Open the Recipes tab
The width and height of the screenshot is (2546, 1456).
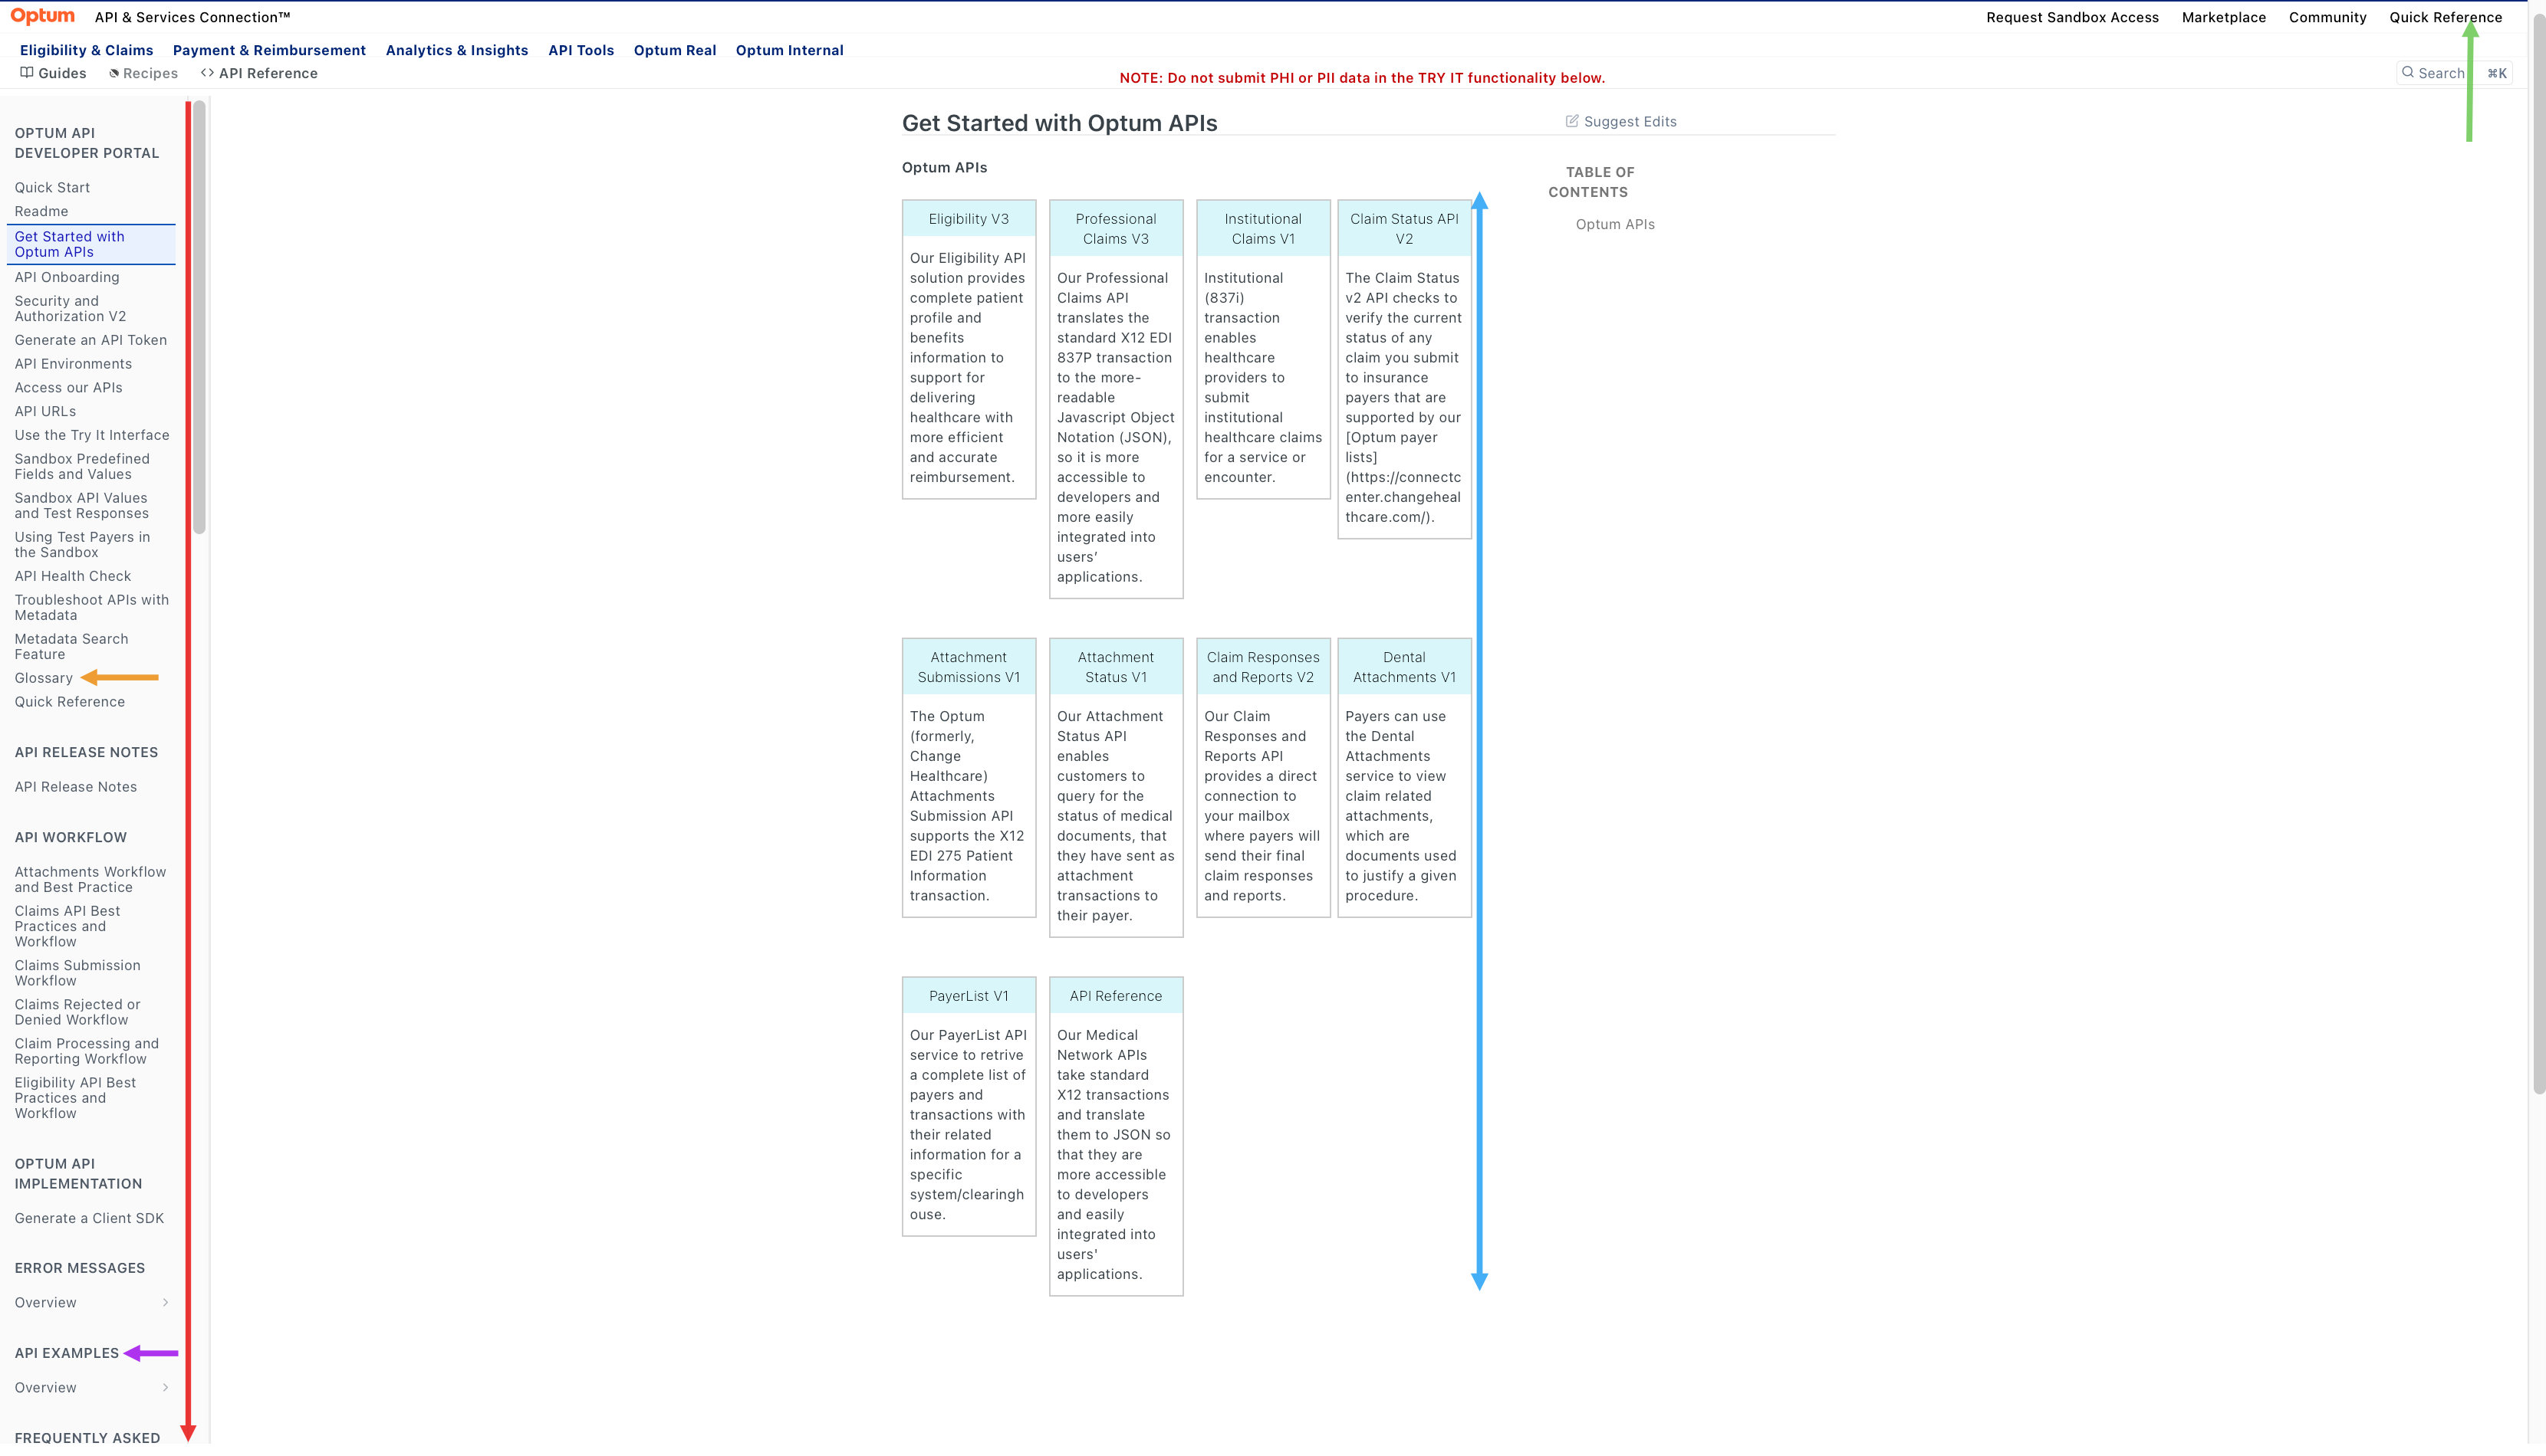pos(143,73)
